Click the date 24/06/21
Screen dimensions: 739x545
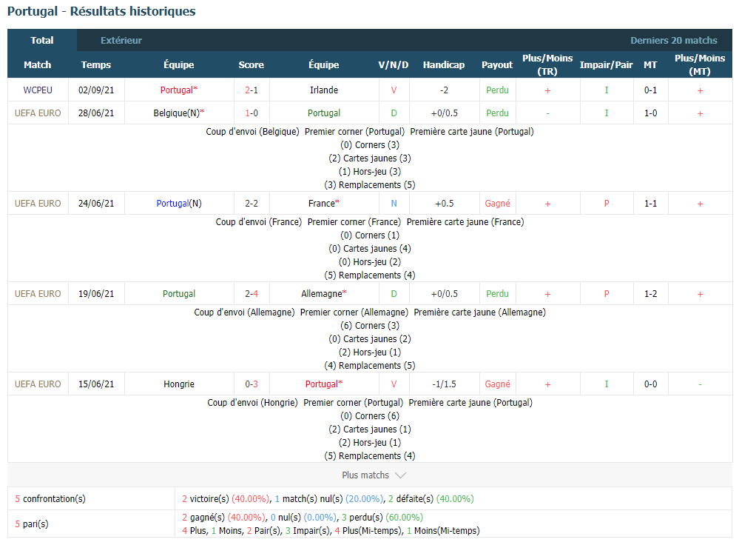pos(96,204)
